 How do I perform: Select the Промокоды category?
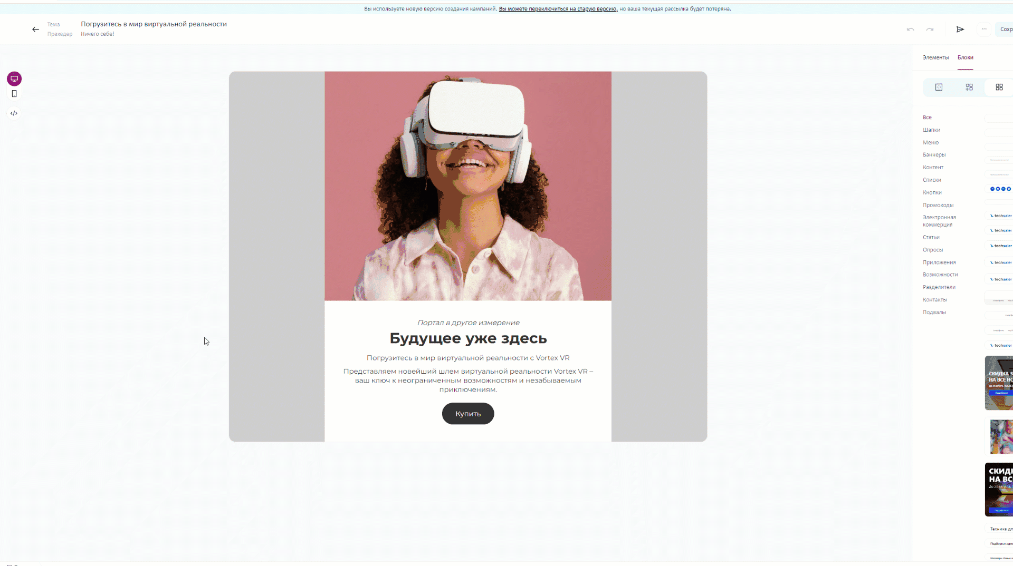(x=938, y=206)
